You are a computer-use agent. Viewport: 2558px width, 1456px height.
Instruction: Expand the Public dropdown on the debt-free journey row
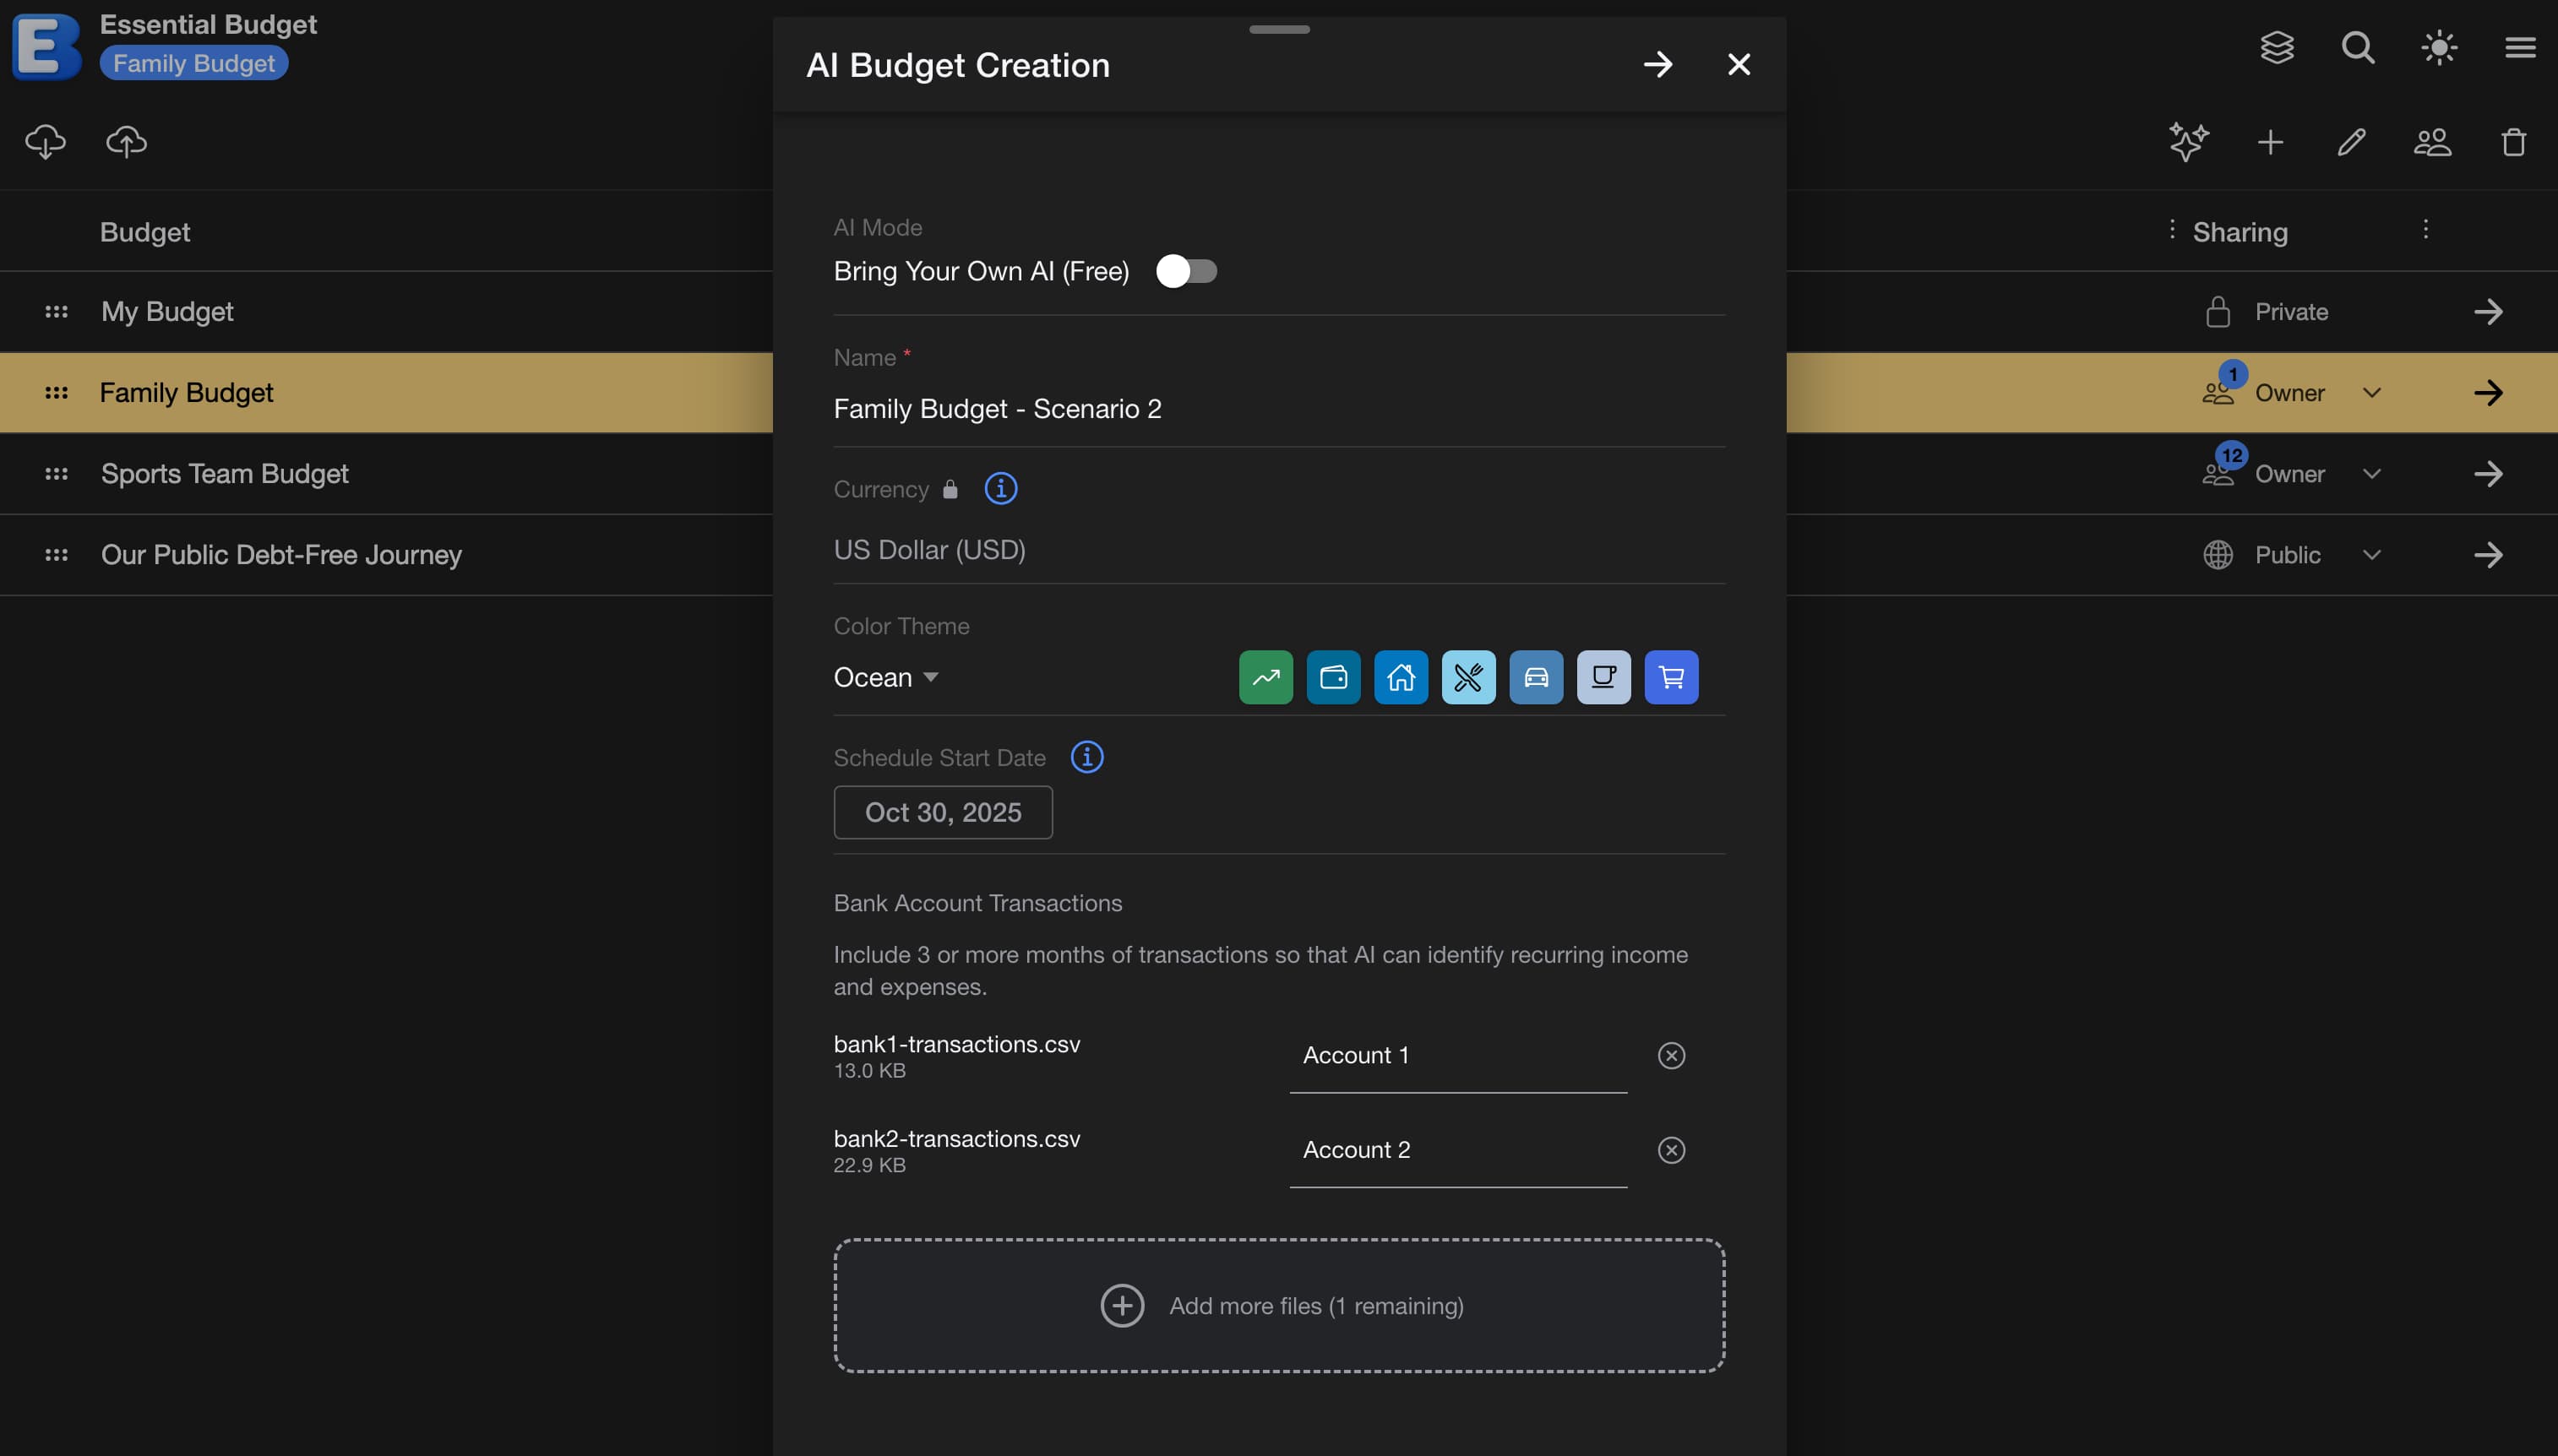click(2373, 555)
